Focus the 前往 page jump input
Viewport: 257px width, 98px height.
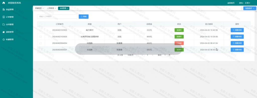coord(165,55)
